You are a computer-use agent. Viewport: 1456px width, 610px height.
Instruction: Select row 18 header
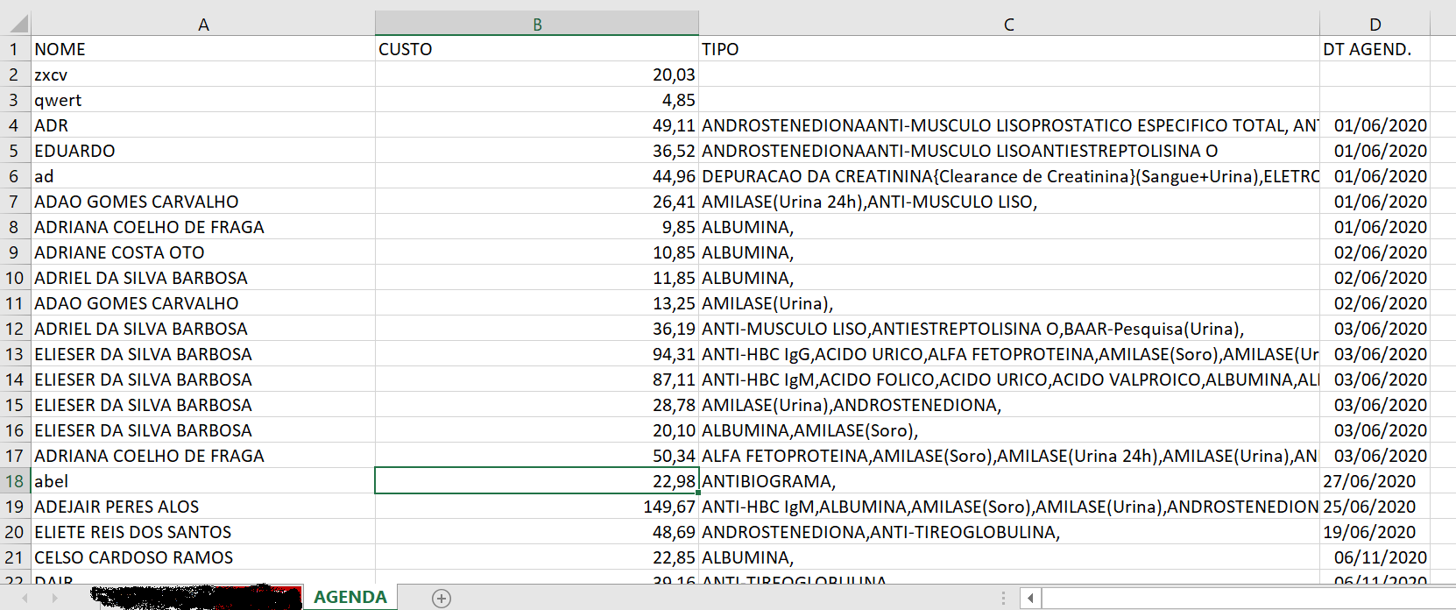click(15, 481)
